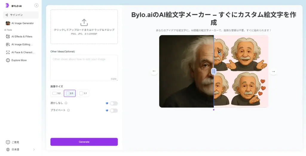Viewport: 306px width, 156px height.
Task: Collapse the sidebar with the chevron button
Action: coord(36,5)
